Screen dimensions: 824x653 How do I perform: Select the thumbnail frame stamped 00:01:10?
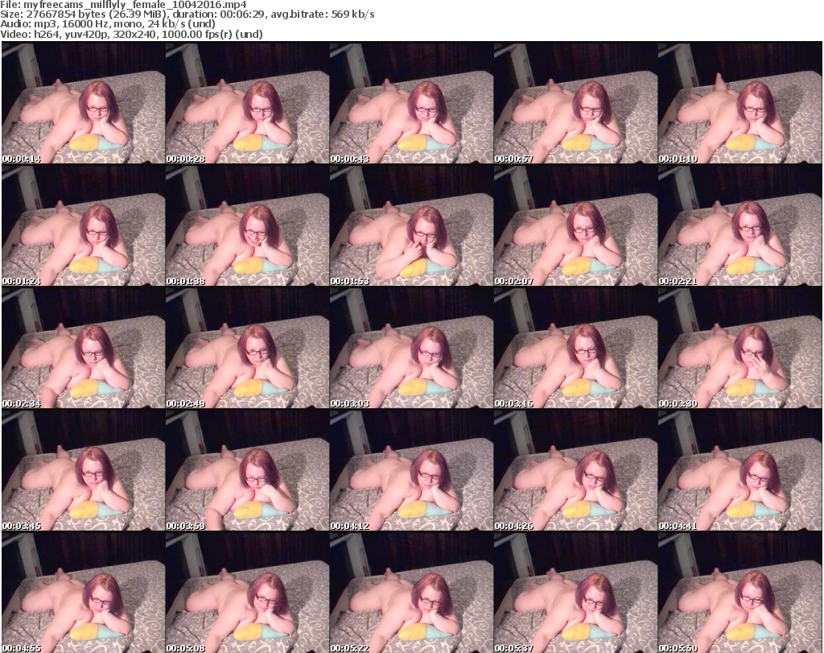740,102
